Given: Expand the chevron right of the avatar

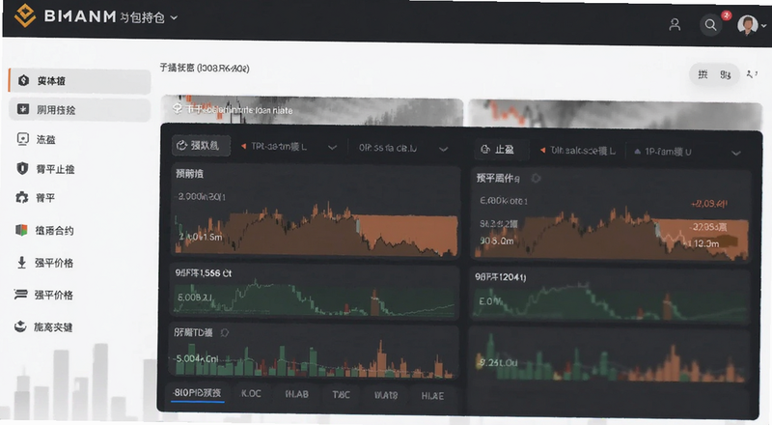Looking at the screenshot, I should pos(764,26).
